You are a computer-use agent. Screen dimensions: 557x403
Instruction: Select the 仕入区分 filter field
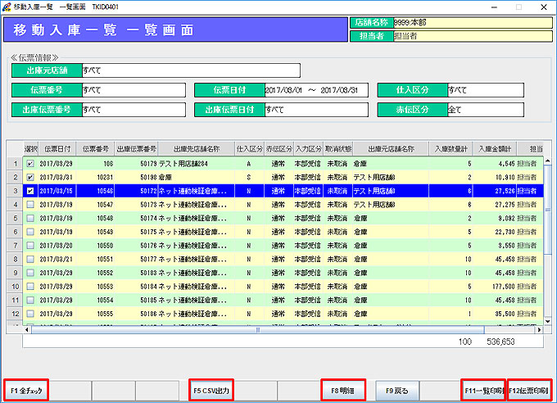pos(484,90)
